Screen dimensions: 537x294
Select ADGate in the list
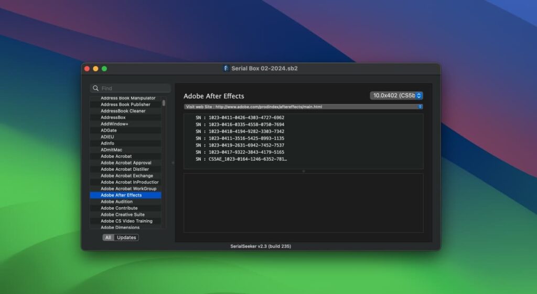pyautogui.click(x=125, y=130)
